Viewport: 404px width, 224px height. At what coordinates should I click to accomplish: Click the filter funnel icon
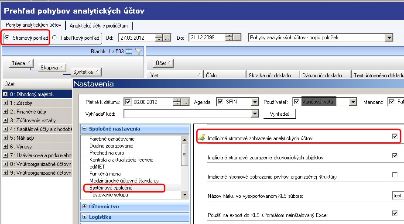(x=139, y=52)
